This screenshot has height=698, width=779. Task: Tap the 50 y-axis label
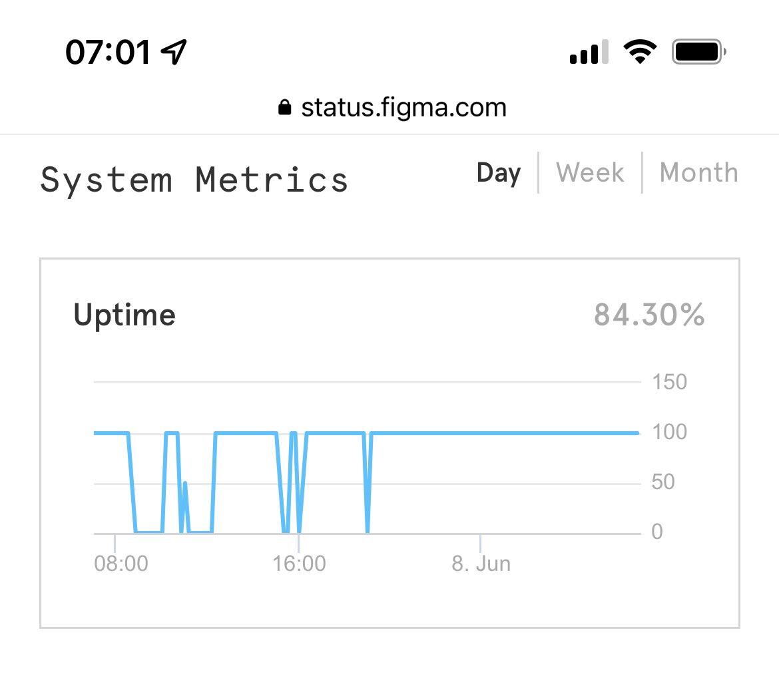coord(663,482)
